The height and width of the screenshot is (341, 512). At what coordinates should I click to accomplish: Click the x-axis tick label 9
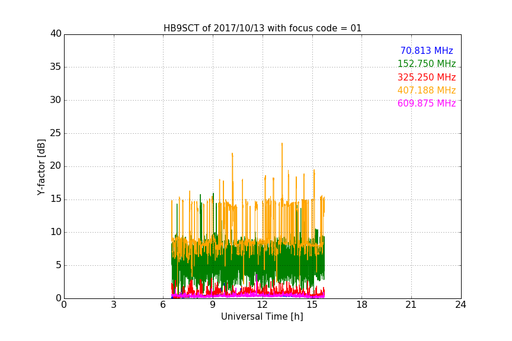[x=213, y=305]
